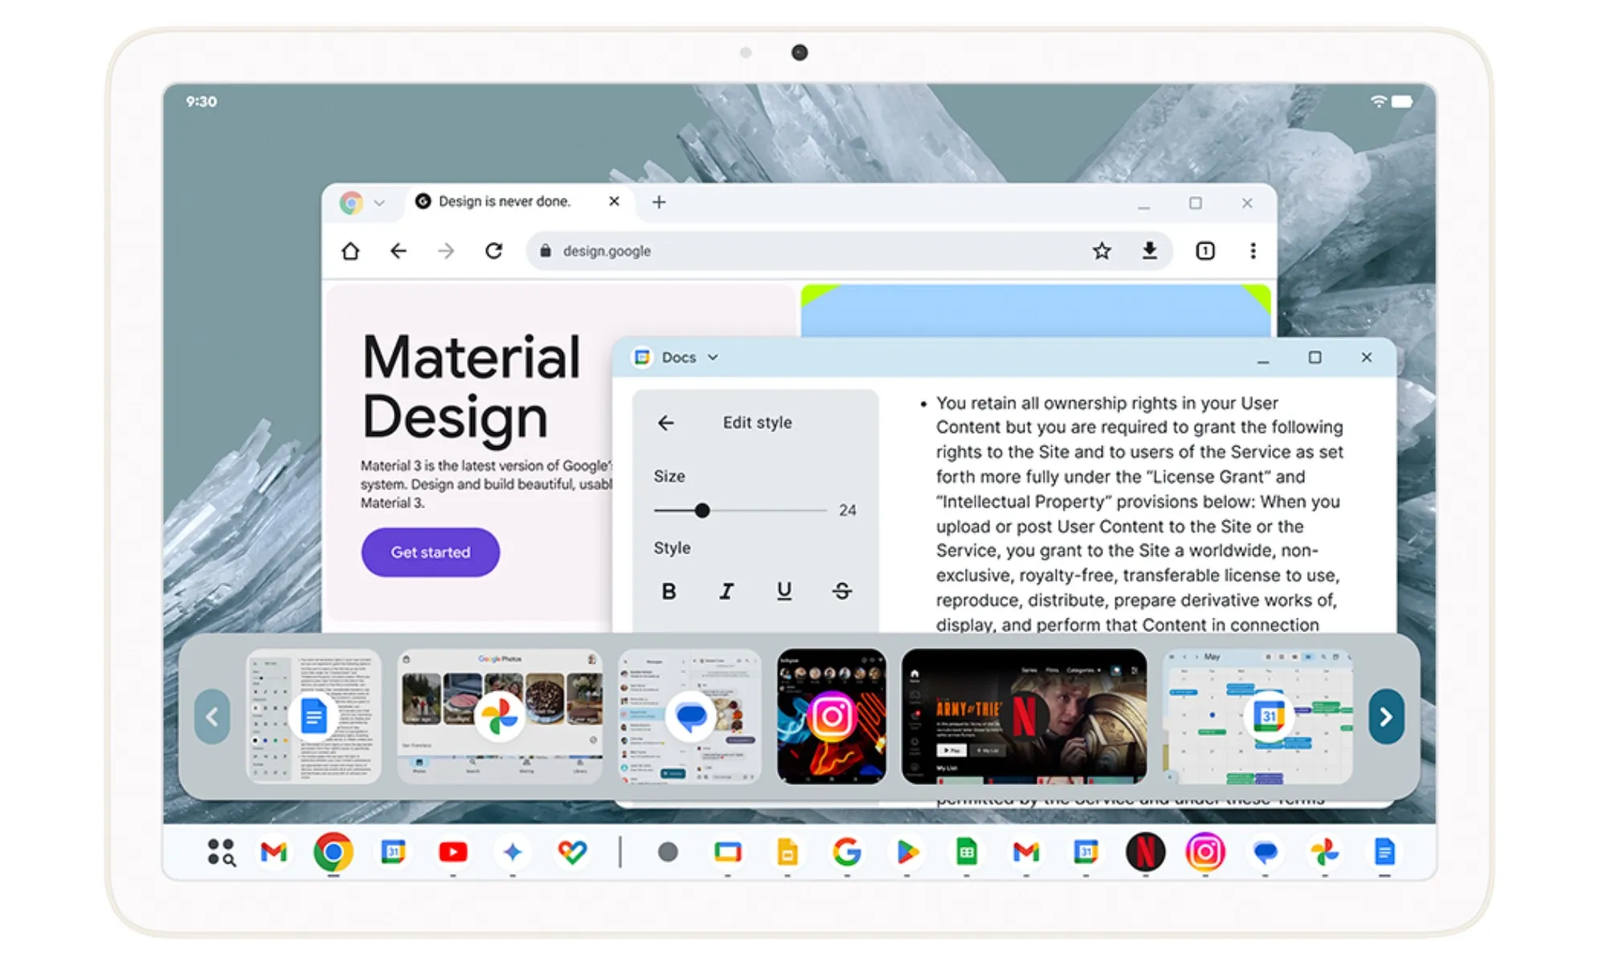
Task: Reload the design.google page
Action: [493, 251]
